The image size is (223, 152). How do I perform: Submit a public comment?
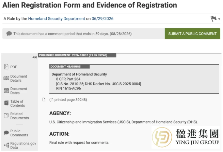[192, 34]
